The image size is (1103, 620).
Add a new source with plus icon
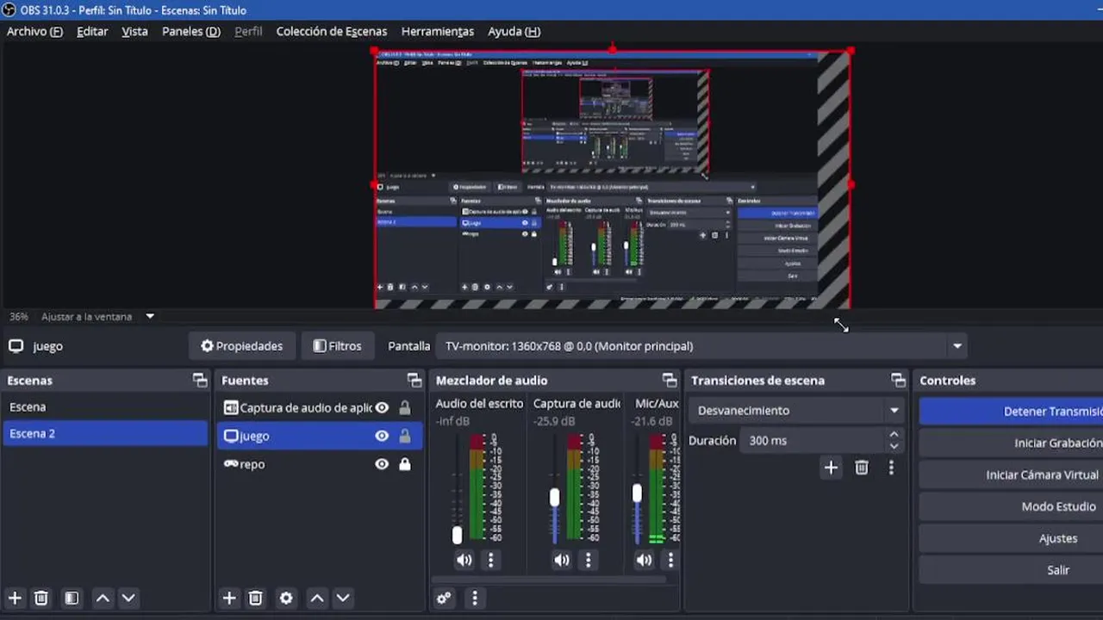pos(229,598)
